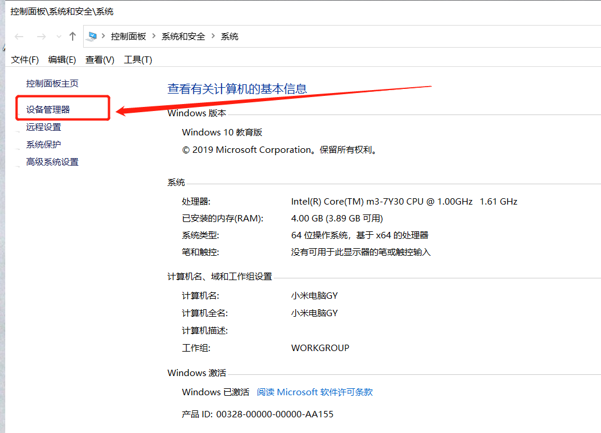Click inside the search input field
This screenshot has width=601, height=433.
[x=598, y=35]
